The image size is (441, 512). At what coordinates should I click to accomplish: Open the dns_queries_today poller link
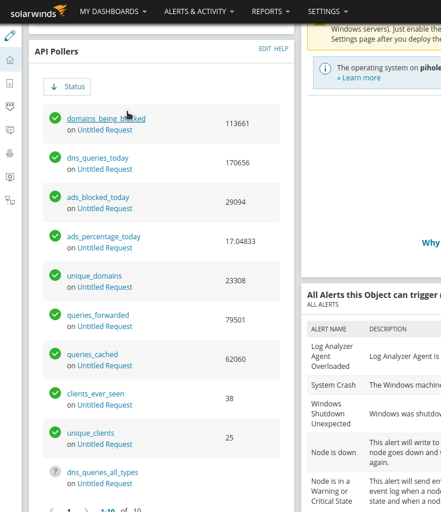(97, 158)
